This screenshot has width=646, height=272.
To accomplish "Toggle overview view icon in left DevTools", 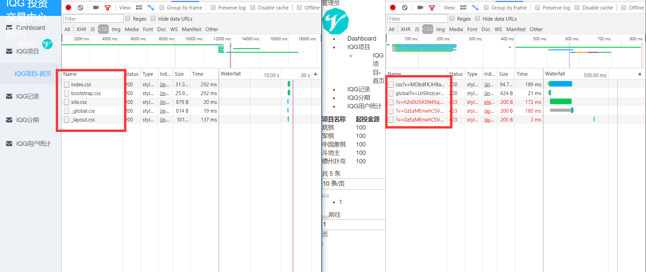I will [x=151, y=7].
